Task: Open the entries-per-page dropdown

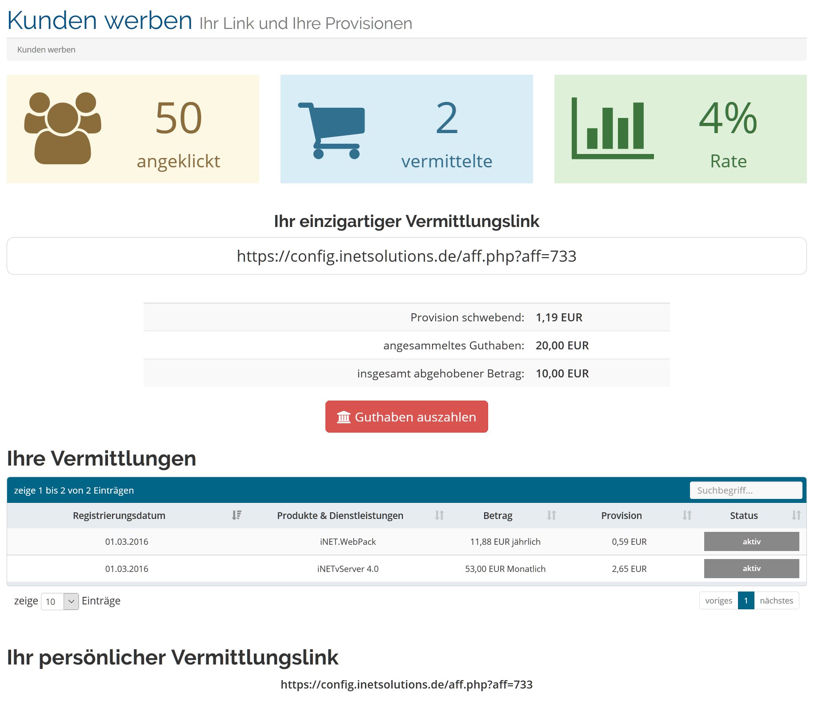Action: click(x=60, y=601)
